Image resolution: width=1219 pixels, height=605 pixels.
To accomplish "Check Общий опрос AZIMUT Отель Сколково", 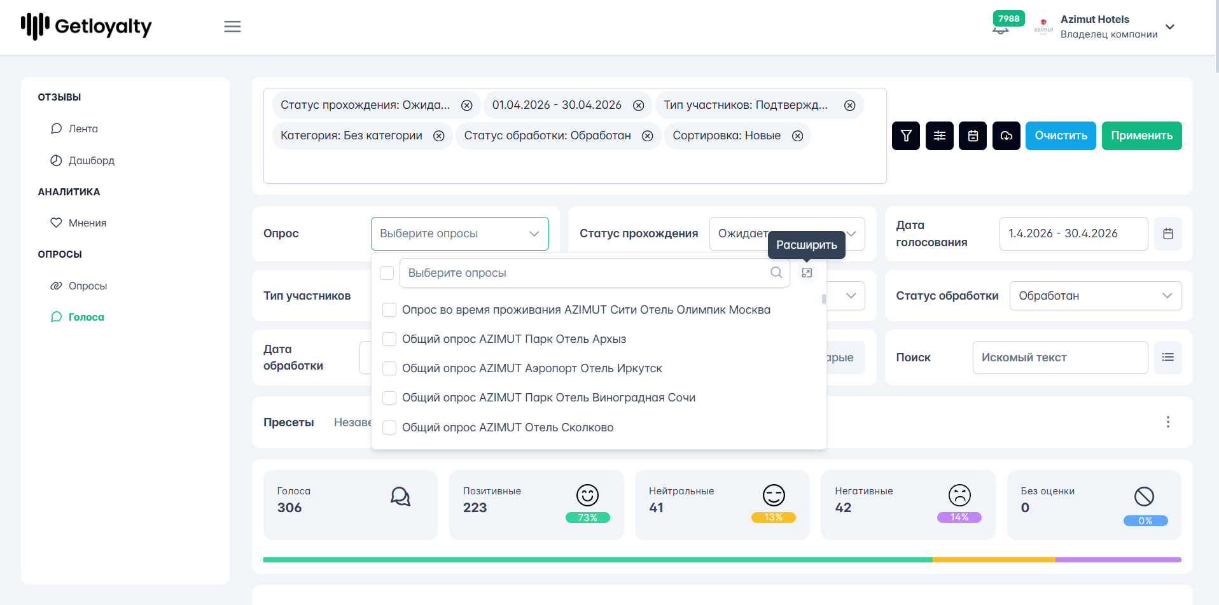I will 389,428.
